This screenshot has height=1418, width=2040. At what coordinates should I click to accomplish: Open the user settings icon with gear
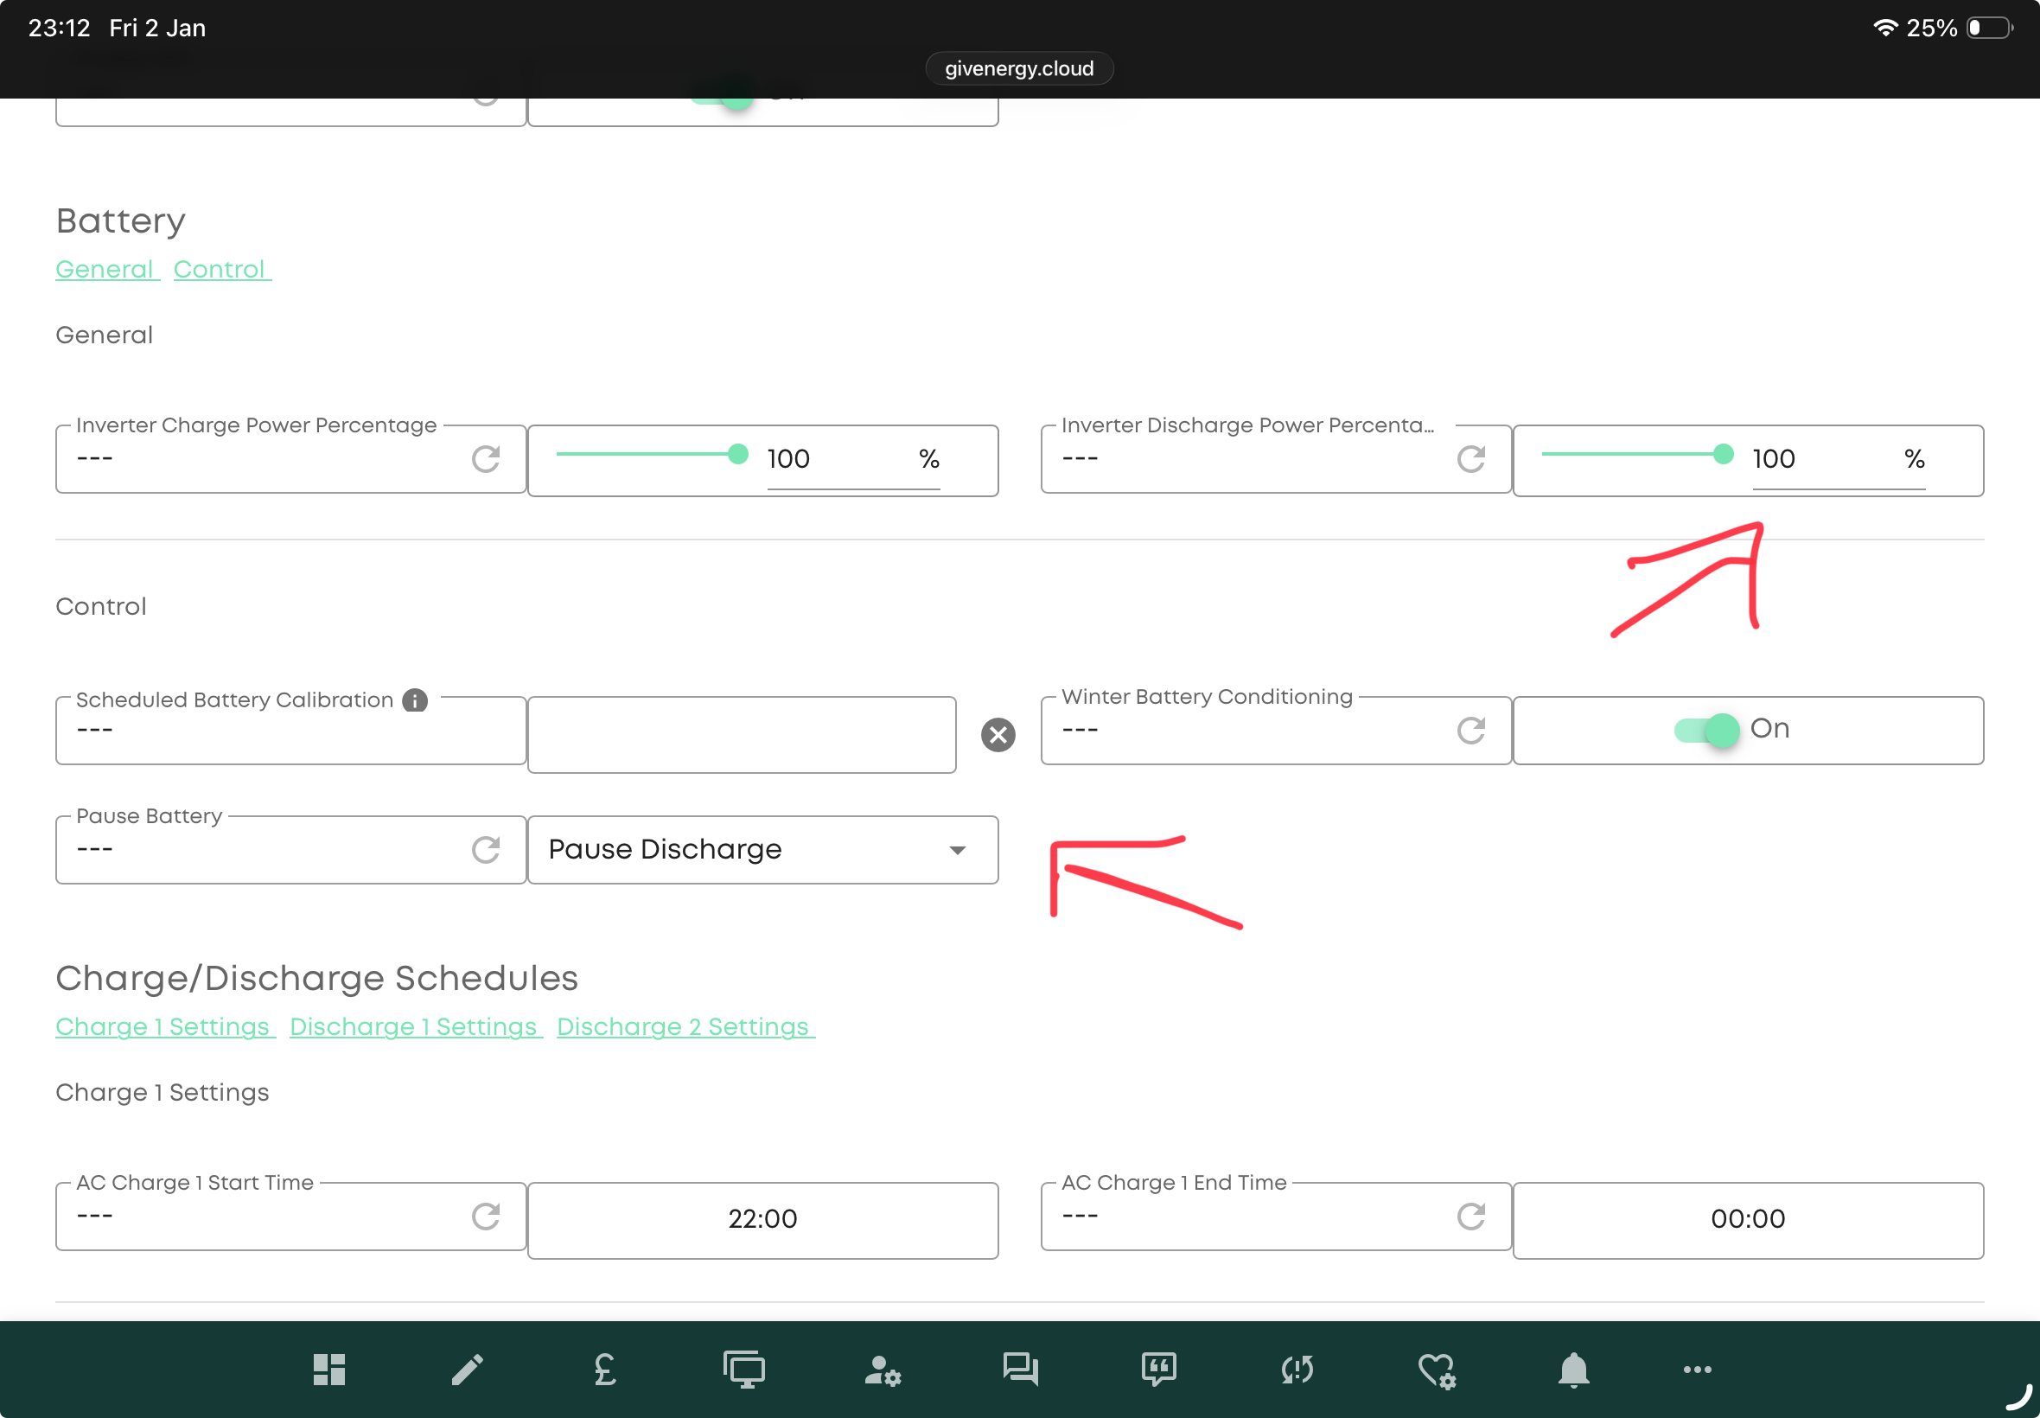point(882,1369)
